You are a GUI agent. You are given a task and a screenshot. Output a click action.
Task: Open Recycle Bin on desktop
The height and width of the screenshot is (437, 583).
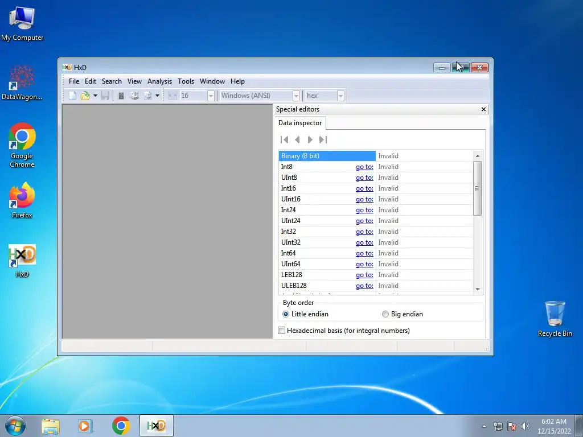point(555,319)
